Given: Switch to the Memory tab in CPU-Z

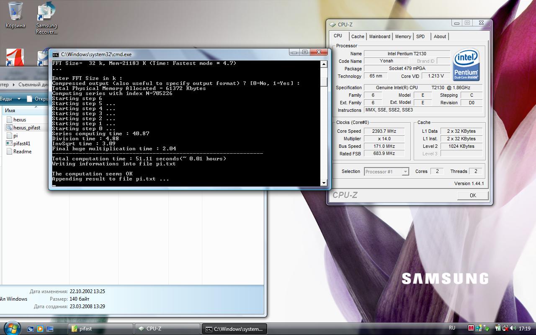Looking at the screenshot, I should coord(403,36).
